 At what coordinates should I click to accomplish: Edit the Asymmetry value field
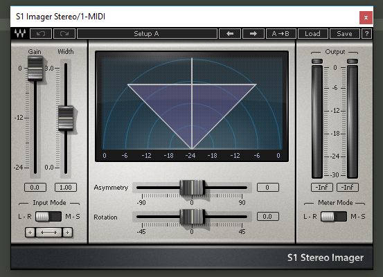(268, 188)
